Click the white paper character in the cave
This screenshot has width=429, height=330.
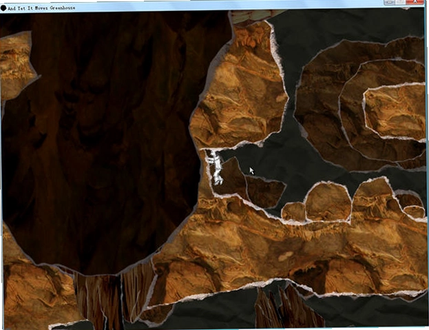click(x=216, y=167)
